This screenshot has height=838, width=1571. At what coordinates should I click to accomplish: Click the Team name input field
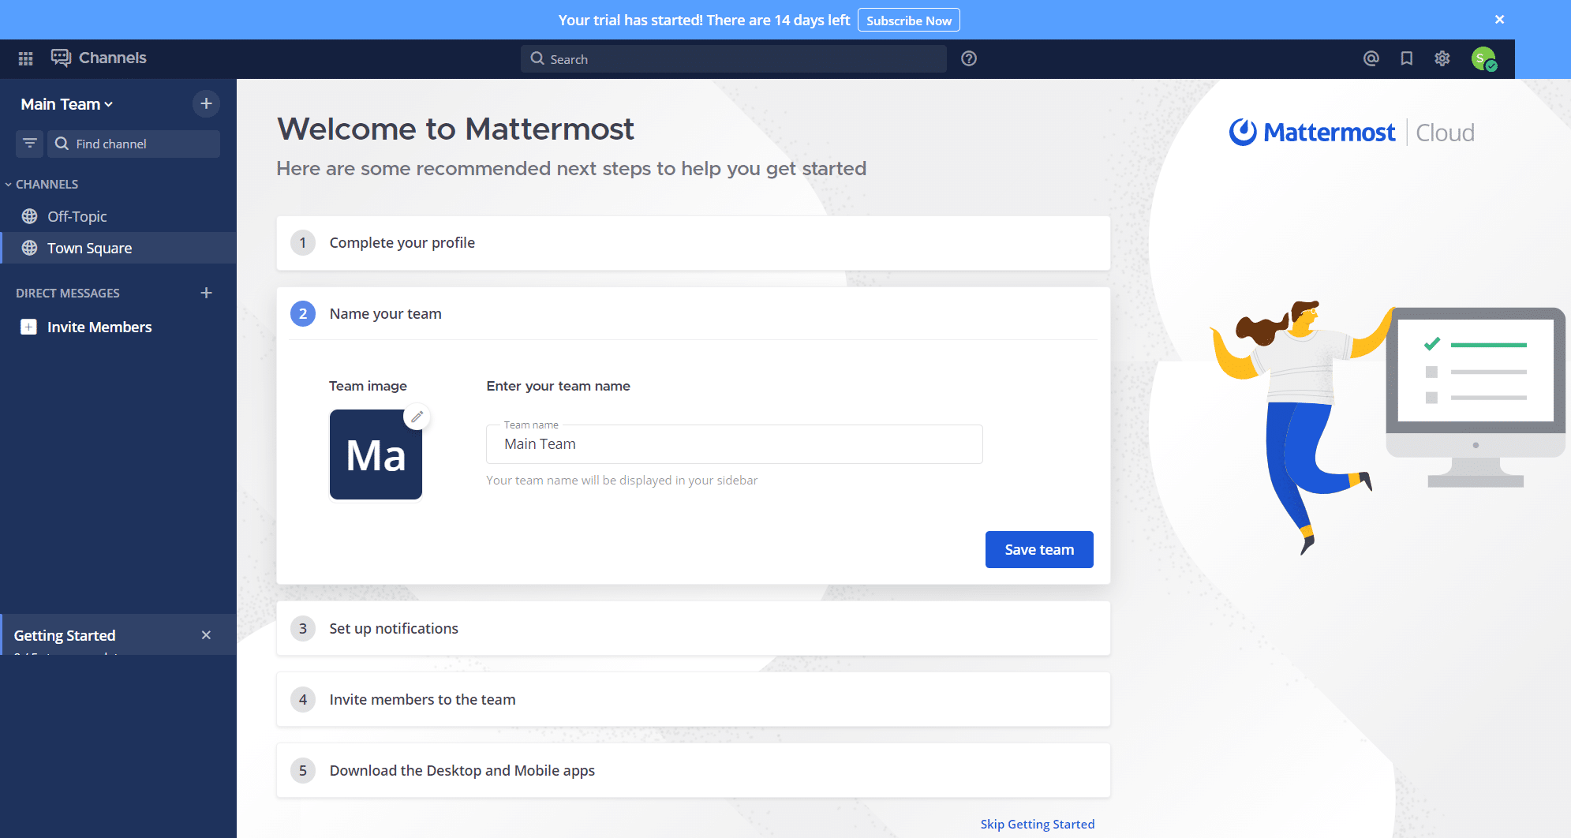coord(735,444)
